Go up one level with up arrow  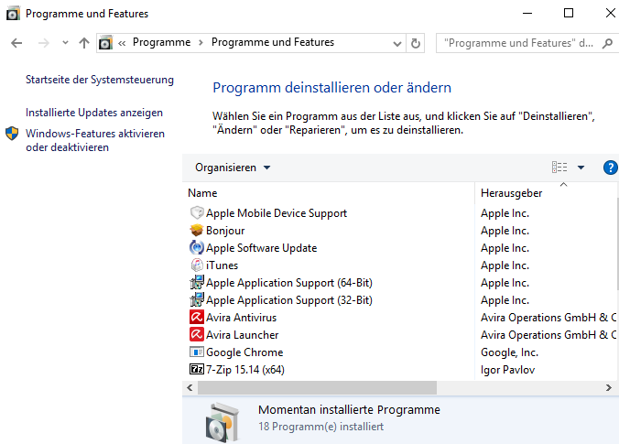coord(83,43)
